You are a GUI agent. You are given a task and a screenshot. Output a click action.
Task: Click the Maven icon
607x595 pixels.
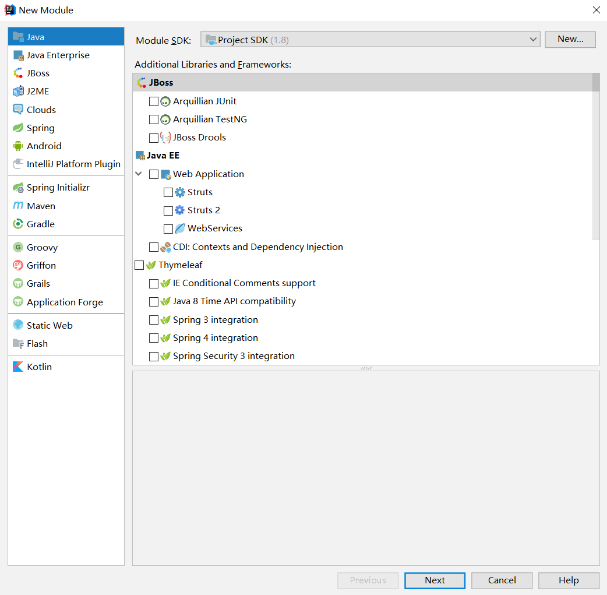[18, 206]
